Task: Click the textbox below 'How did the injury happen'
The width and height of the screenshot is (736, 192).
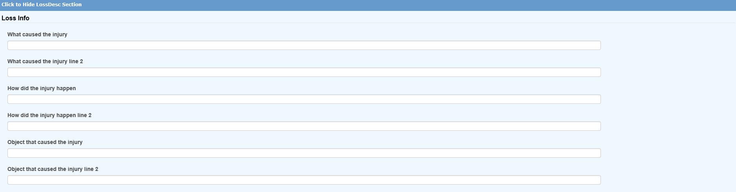Action: [x=304, y=99]
